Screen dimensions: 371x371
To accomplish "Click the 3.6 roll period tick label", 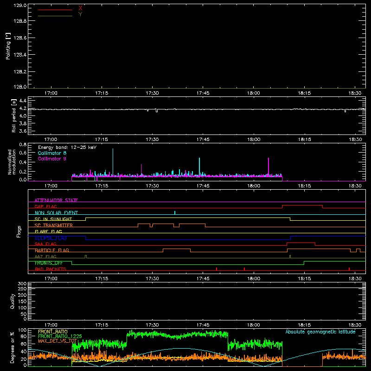I will (x=23, y=131).
